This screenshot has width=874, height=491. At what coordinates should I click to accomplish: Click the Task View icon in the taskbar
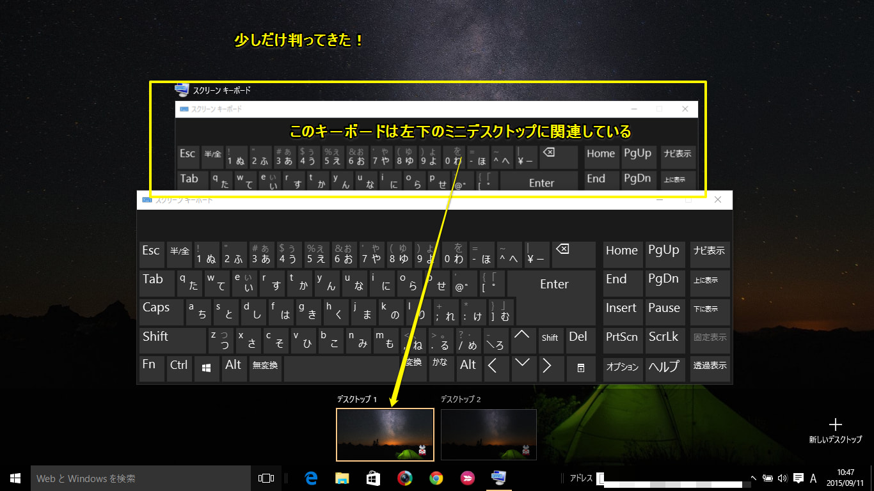[x=266, y=478]
